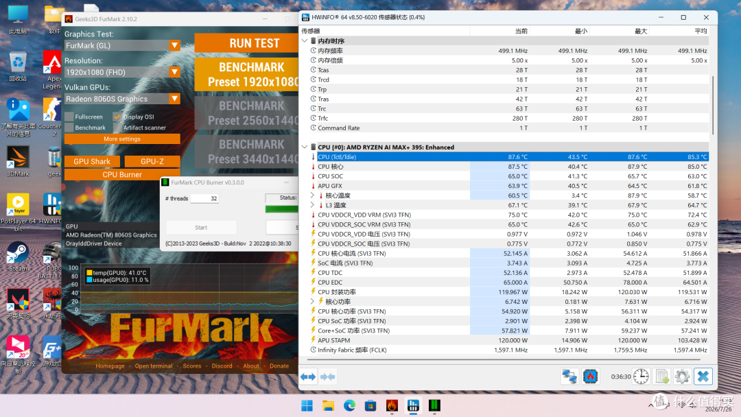Open Microsoft Store from taskbar

click(x=370, y=405)
